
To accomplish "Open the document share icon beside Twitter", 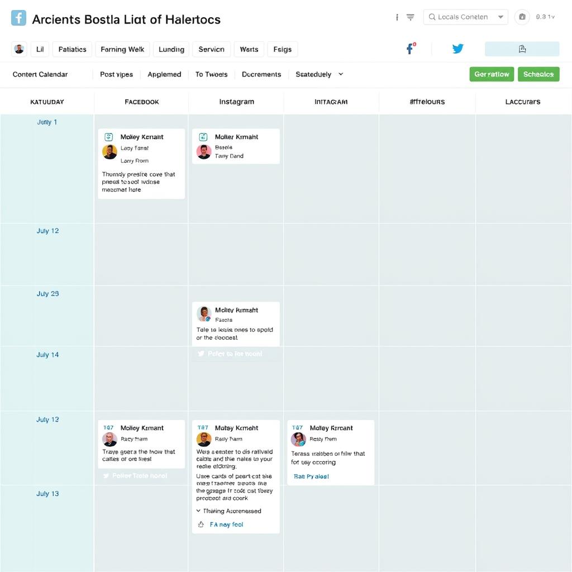I will (x=522, y=49).
